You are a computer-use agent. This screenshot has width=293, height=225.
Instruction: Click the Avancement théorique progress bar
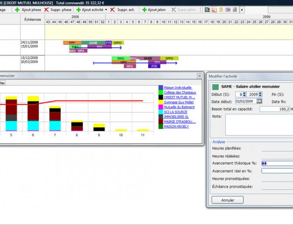pyautogui.click(x=277, y=163)
